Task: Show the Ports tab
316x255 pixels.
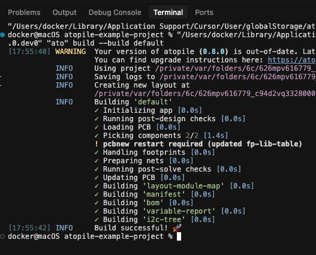Action: point(204,13)
